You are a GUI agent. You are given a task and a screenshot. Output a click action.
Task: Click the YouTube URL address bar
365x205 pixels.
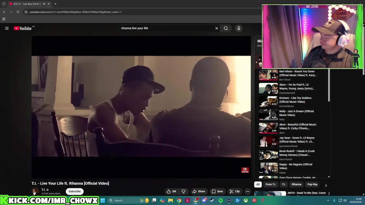click(76, 12)
